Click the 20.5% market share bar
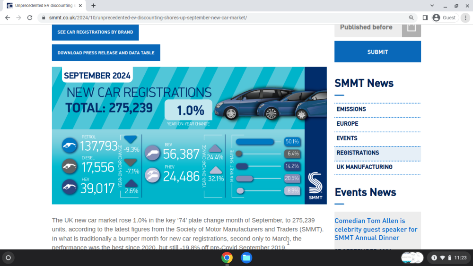This screenshot has height=266, width=473. tap(245, 178)
